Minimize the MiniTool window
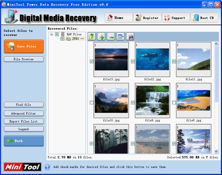 [x=205, y=4]
